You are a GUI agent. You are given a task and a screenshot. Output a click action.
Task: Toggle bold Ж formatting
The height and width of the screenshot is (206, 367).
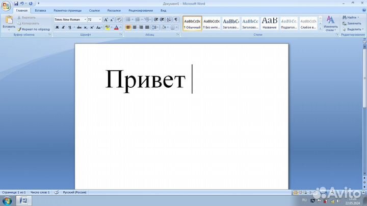pyautogui.click(x=57, y=28)
